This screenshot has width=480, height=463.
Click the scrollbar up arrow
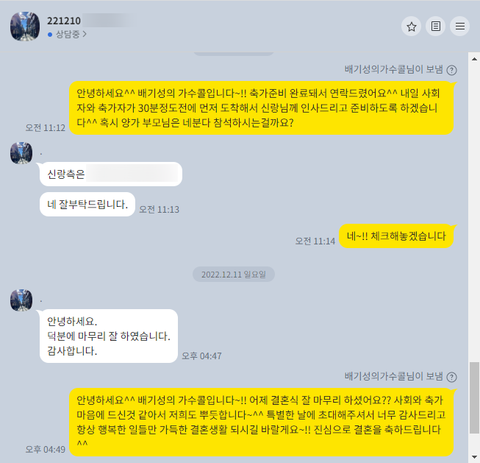pos(474,59)
